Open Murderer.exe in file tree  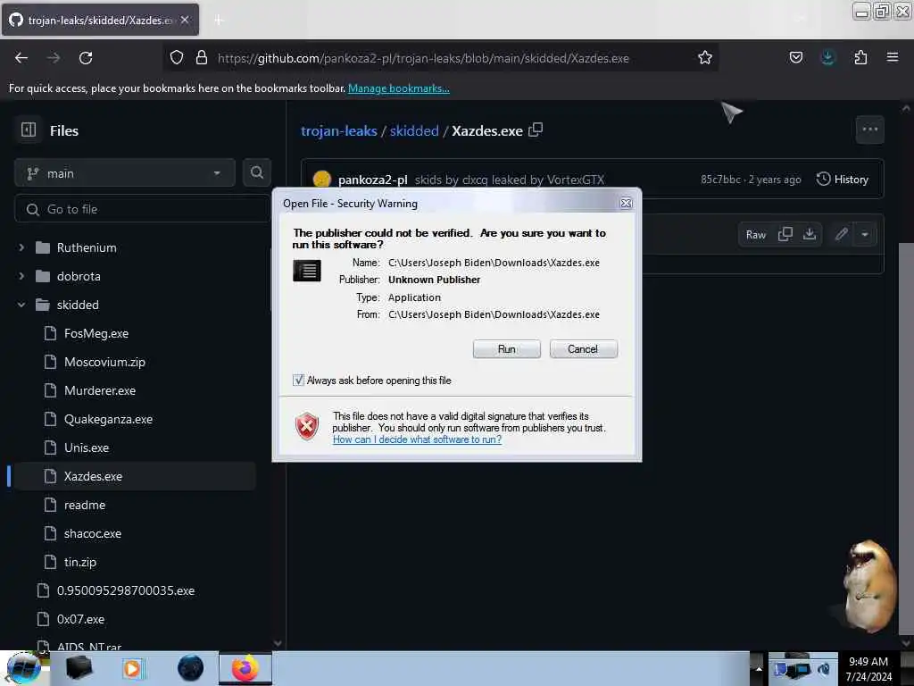pyautogui.click(x=100, y=390)
